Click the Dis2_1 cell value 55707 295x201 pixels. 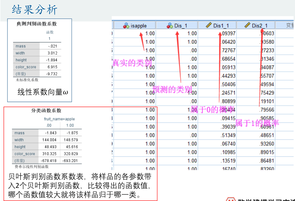[267, 76]
